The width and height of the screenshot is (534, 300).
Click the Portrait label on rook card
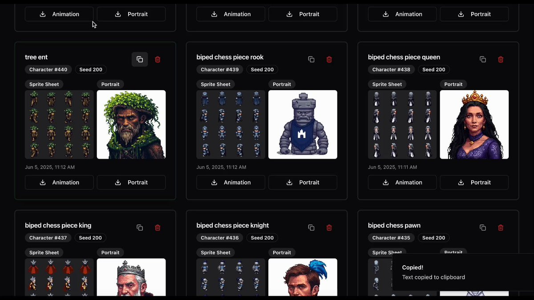click(x=282, y=84)
